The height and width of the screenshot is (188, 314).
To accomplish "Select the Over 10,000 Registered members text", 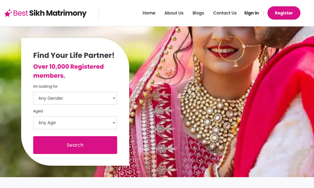I will (68, 71).
